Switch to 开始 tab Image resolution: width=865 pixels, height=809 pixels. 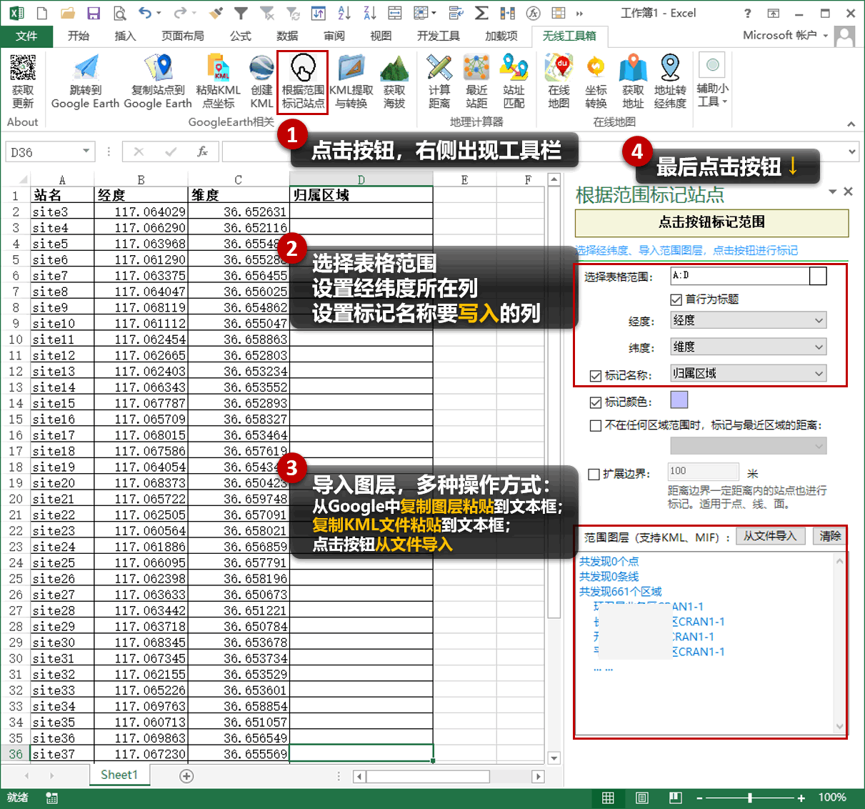point(79,36)
